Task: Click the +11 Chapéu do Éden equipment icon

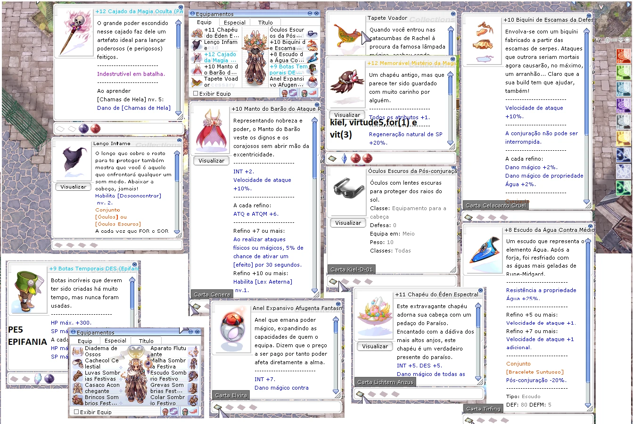Action: tap(197, 33)
